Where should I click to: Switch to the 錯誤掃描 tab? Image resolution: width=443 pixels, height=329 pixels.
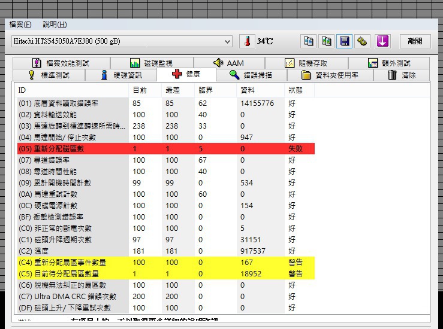(x=251, y=75)
